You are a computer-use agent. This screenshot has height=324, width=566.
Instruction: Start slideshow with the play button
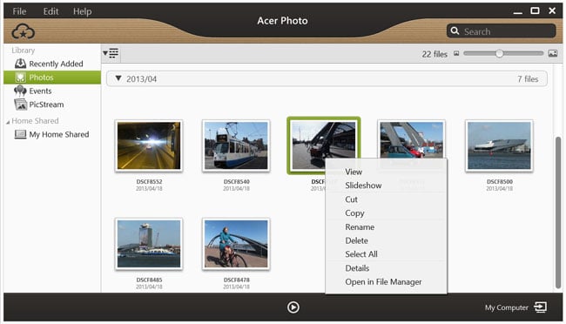pyautogui.click(x=293, y=307)
